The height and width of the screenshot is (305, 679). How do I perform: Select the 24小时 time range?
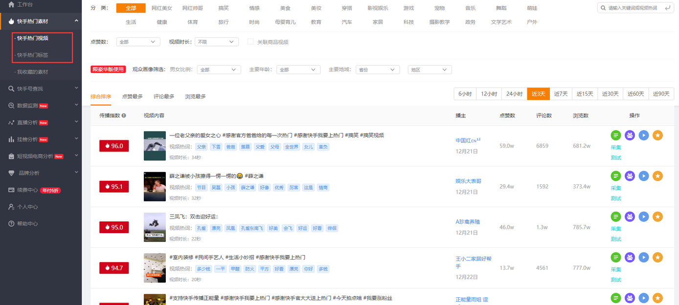tap(514, 94)
